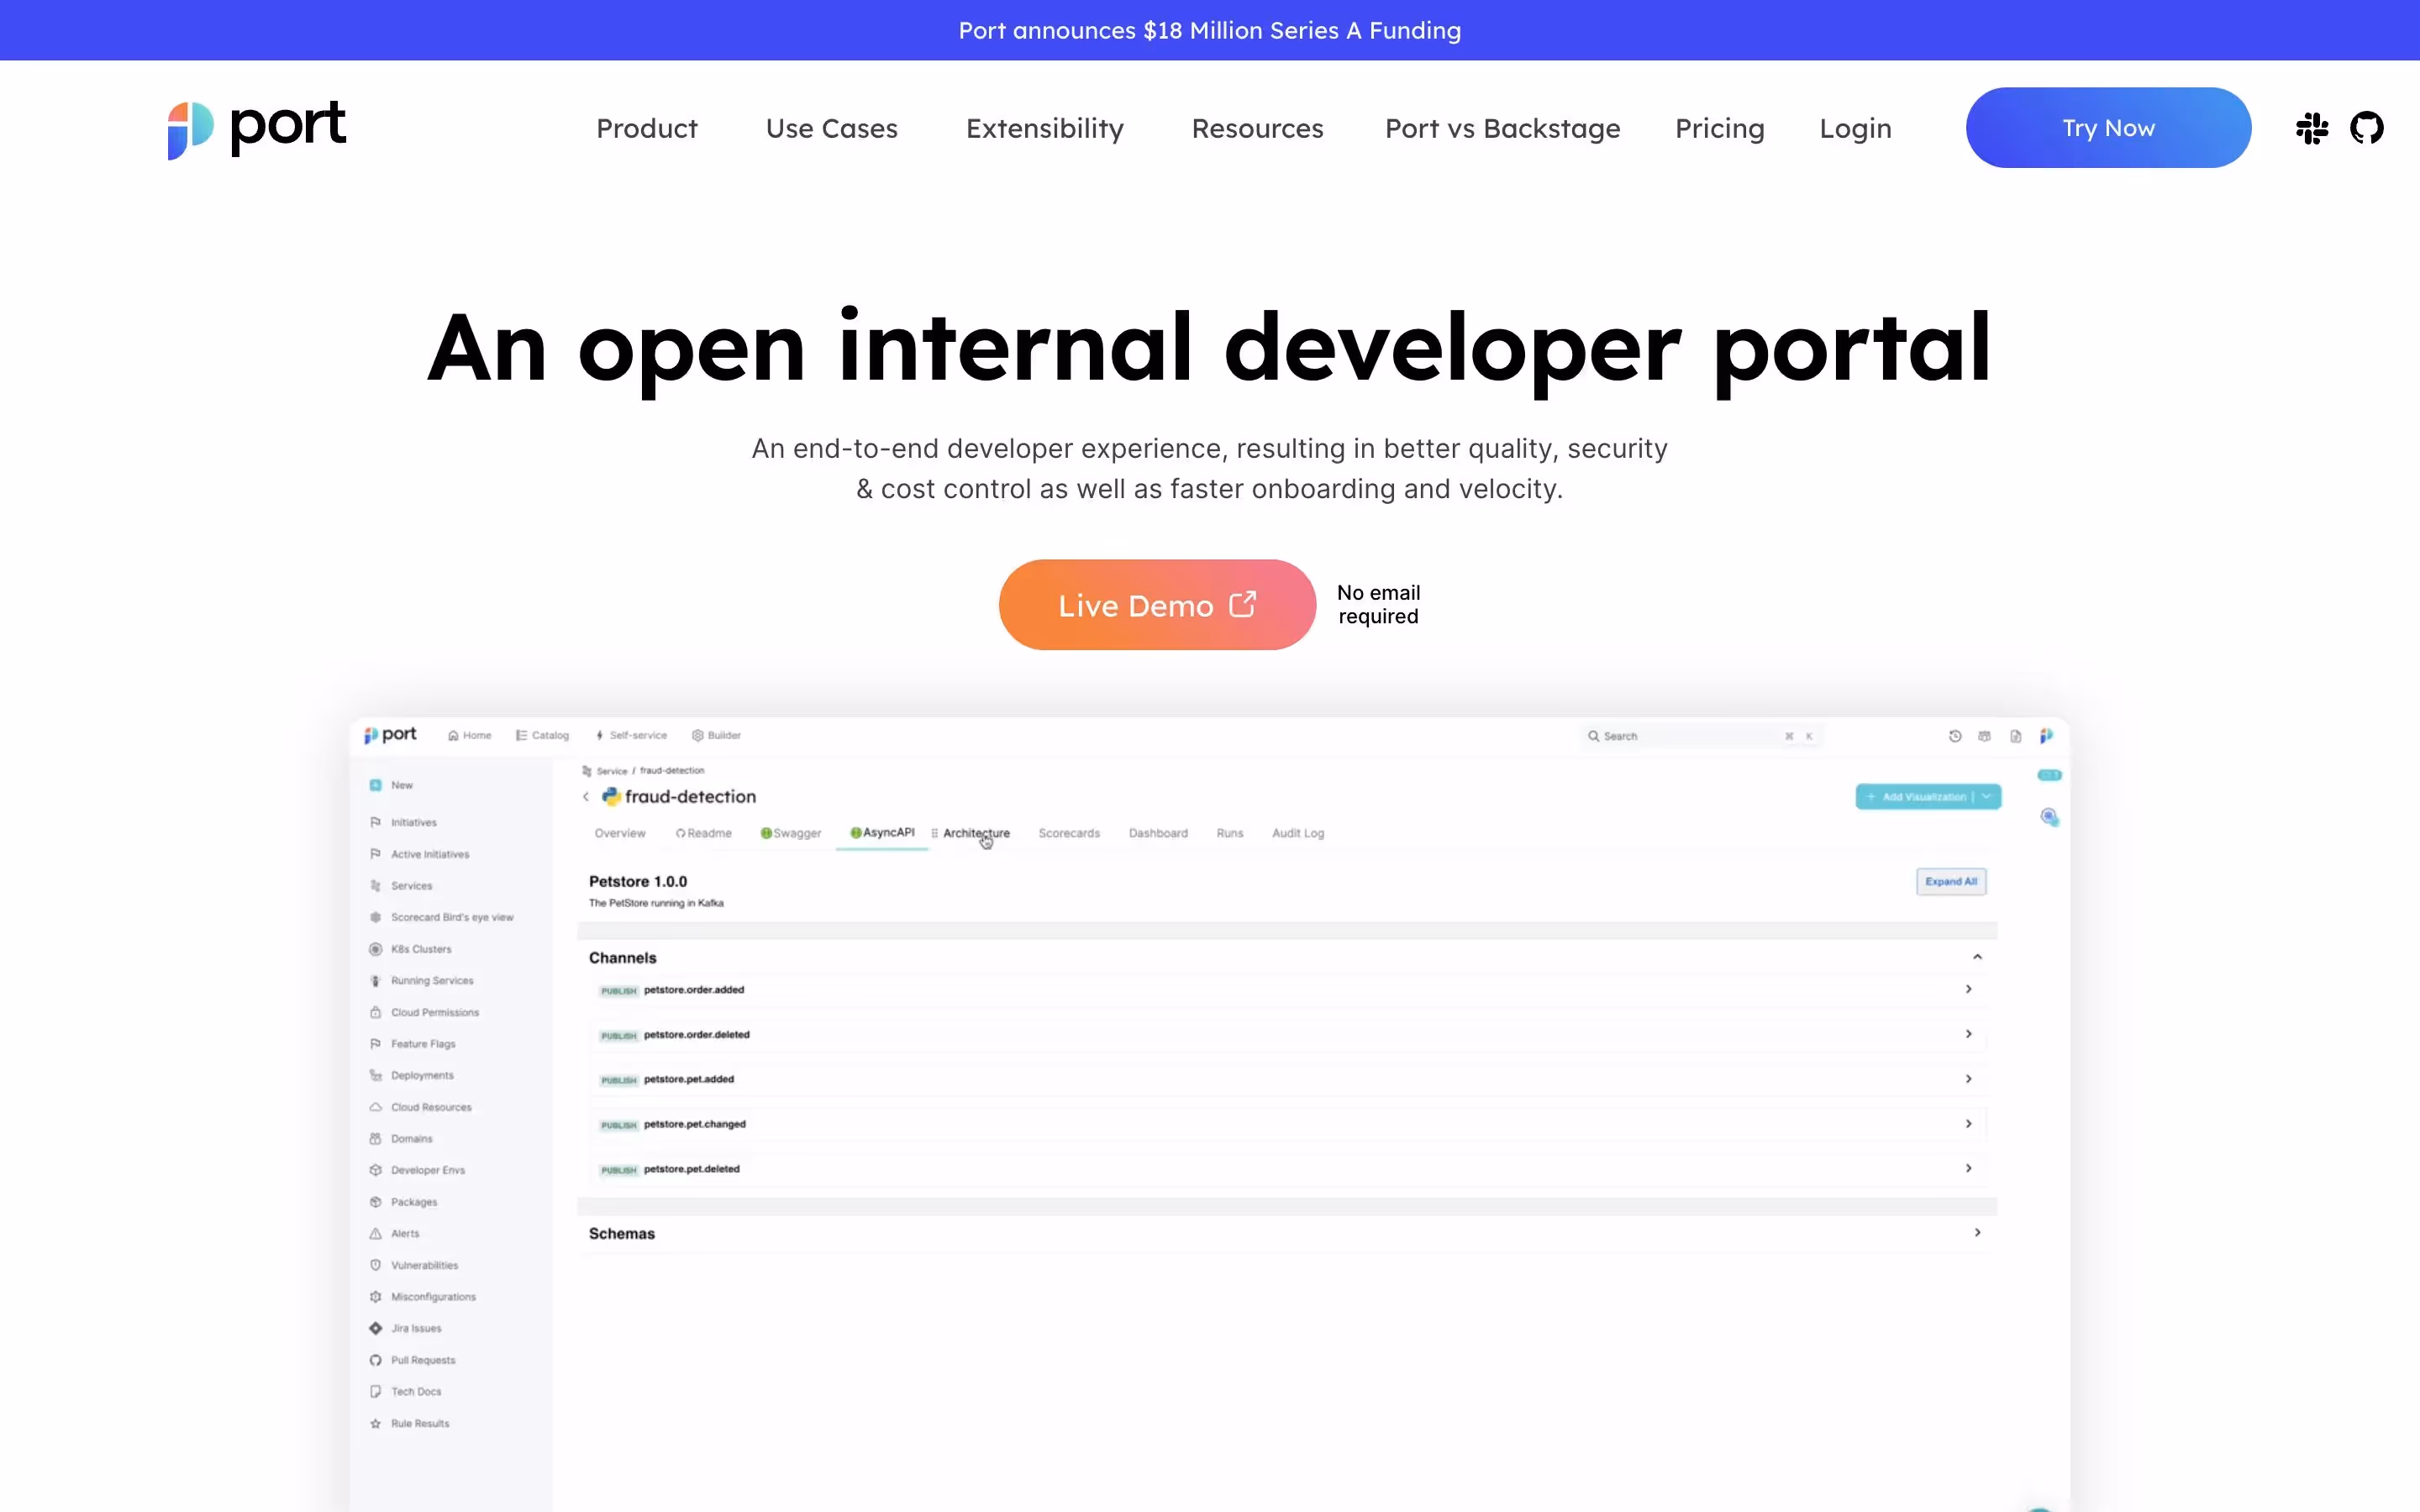Screen dimensions: 2420x1512
Task: Expand the petstore.pet.deleted channel
Action: click(1968, 1168)
